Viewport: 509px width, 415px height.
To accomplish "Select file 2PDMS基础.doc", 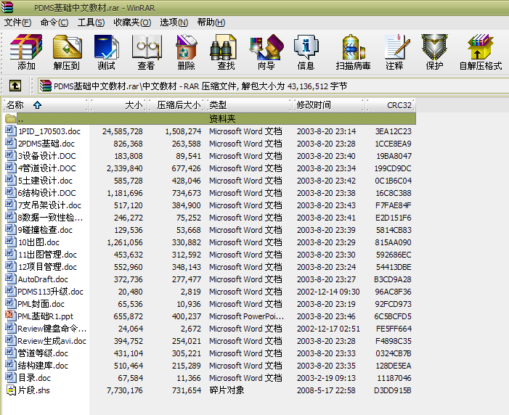I will click(46, 144).
